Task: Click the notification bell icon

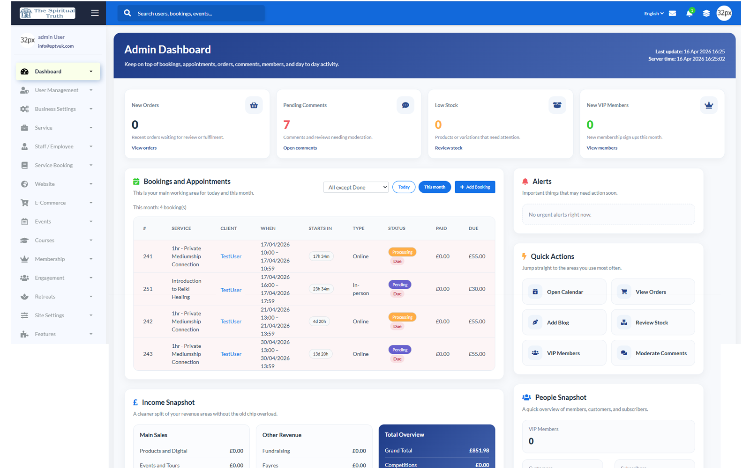Action: pyautogui.click(x=689, y=13)
